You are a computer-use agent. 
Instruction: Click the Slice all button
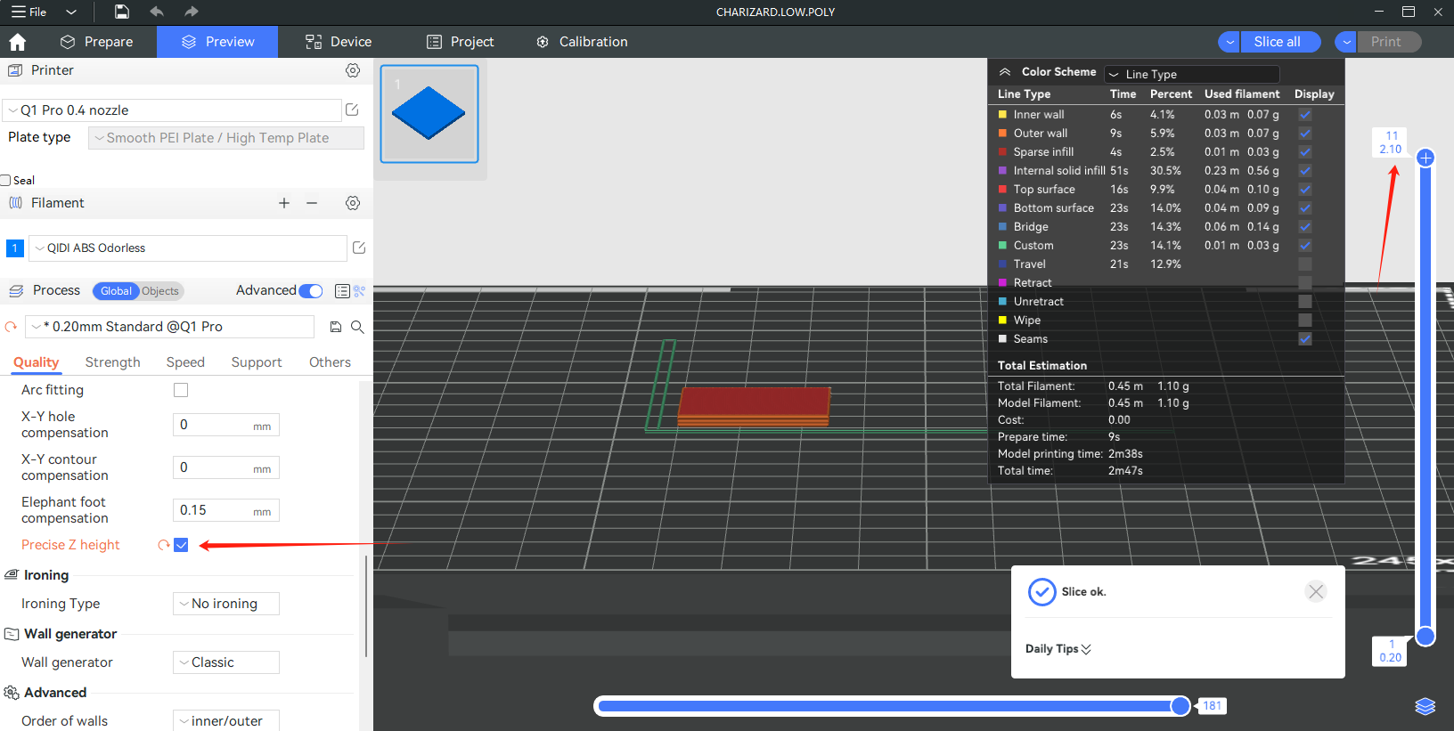tap(1277, 42)
